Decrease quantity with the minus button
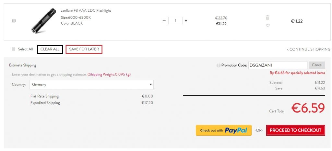Image resolution: width=332 pixels, height=151 pixels. coord(164,21)
